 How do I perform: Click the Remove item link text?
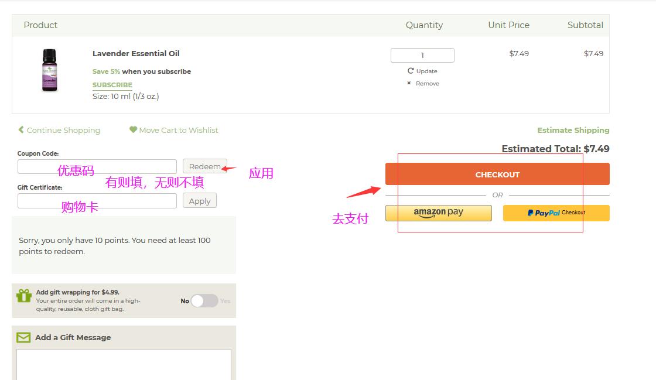pos(427,84)
